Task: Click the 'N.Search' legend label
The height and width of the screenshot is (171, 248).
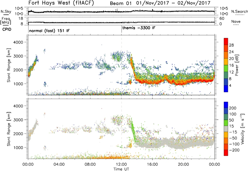Action: pyautogui.click(x=240, y=11)
